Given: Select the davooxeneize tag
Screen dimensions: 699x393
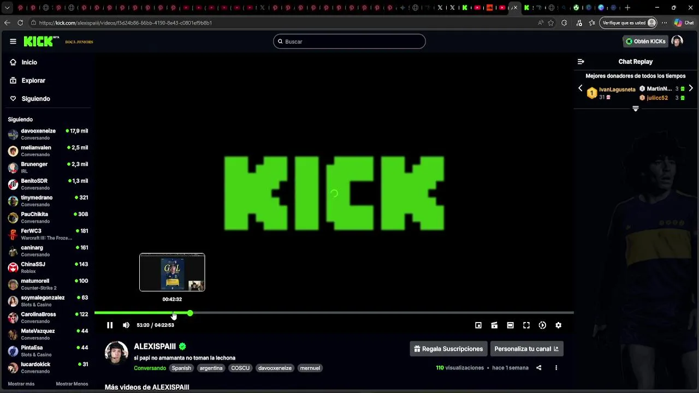Looking at the screenshot, I should pos(275,368).
